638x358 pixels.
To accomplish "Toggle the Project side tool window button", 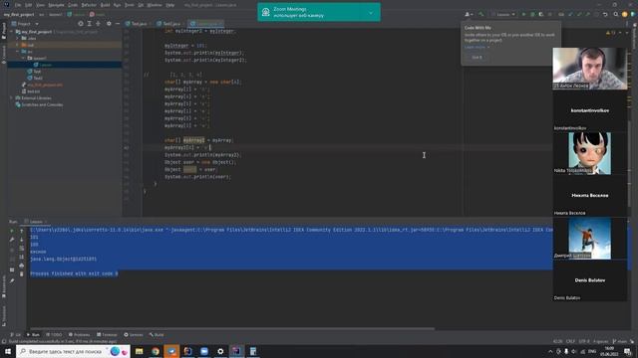I will [4, 31].
